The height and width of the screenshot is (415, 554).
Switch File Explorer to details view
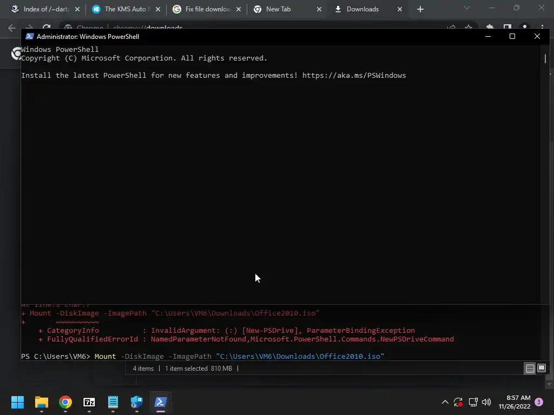(x=530, y=369)
